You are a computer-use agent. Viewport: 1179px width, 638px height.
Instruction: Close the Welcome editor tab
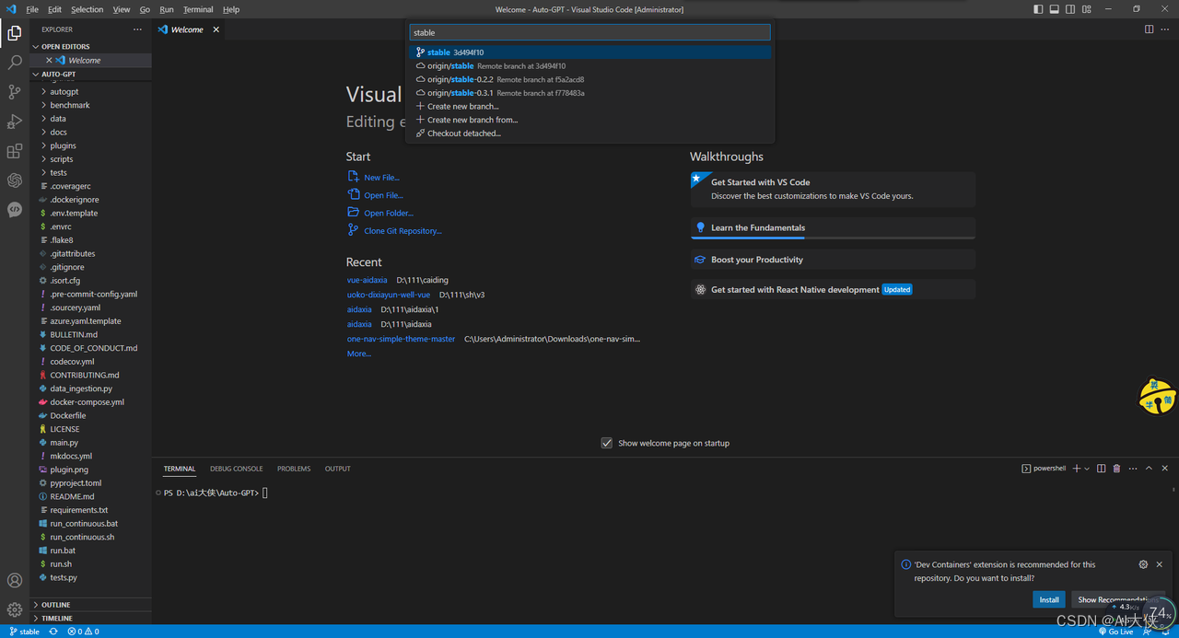pos(216,29)
